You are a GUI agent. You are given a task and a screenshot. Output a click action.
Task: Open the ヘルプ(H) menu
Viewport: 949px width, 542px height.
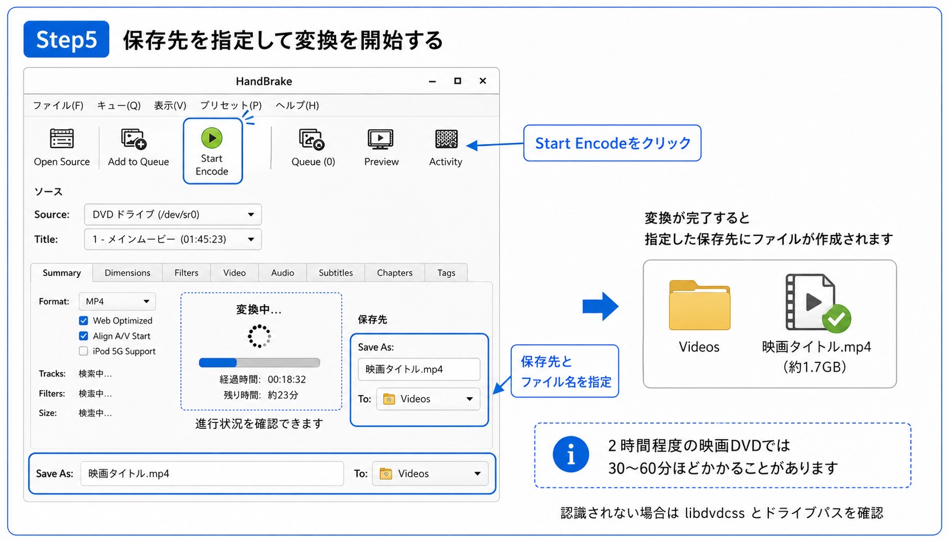[x=297, y=105]
